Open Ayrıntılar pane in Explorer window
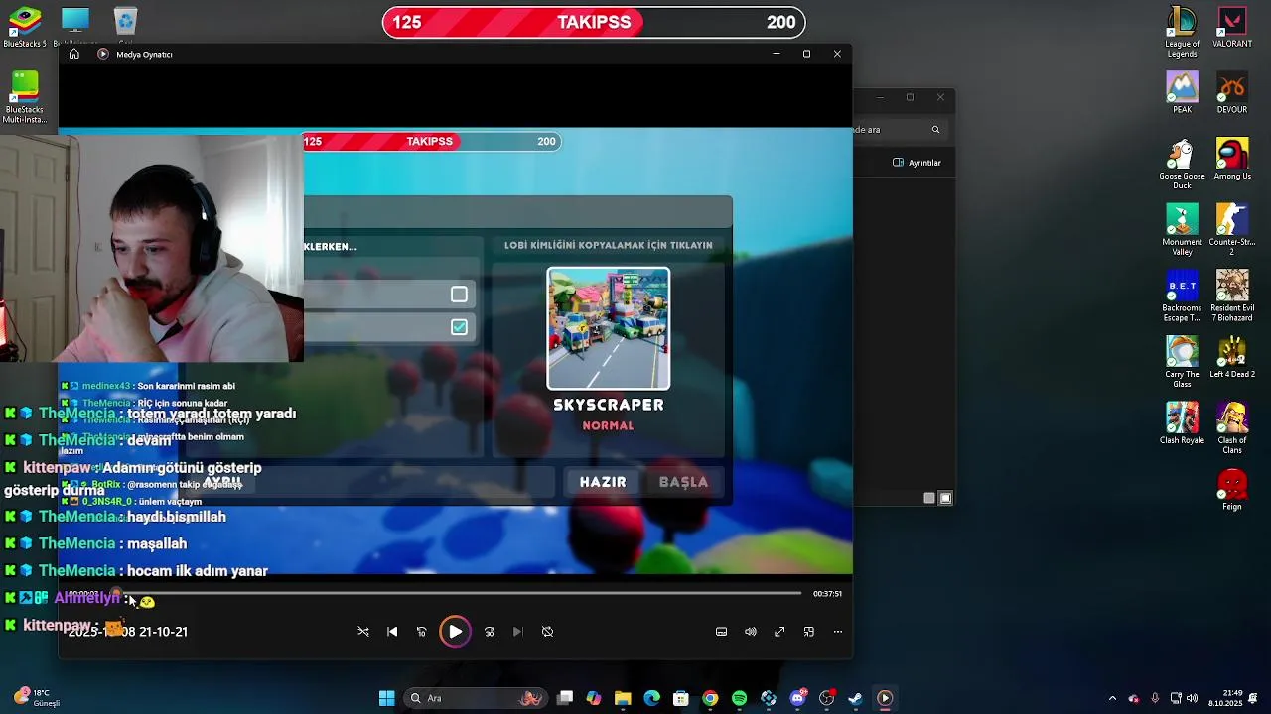 click(x=917, y=163)
